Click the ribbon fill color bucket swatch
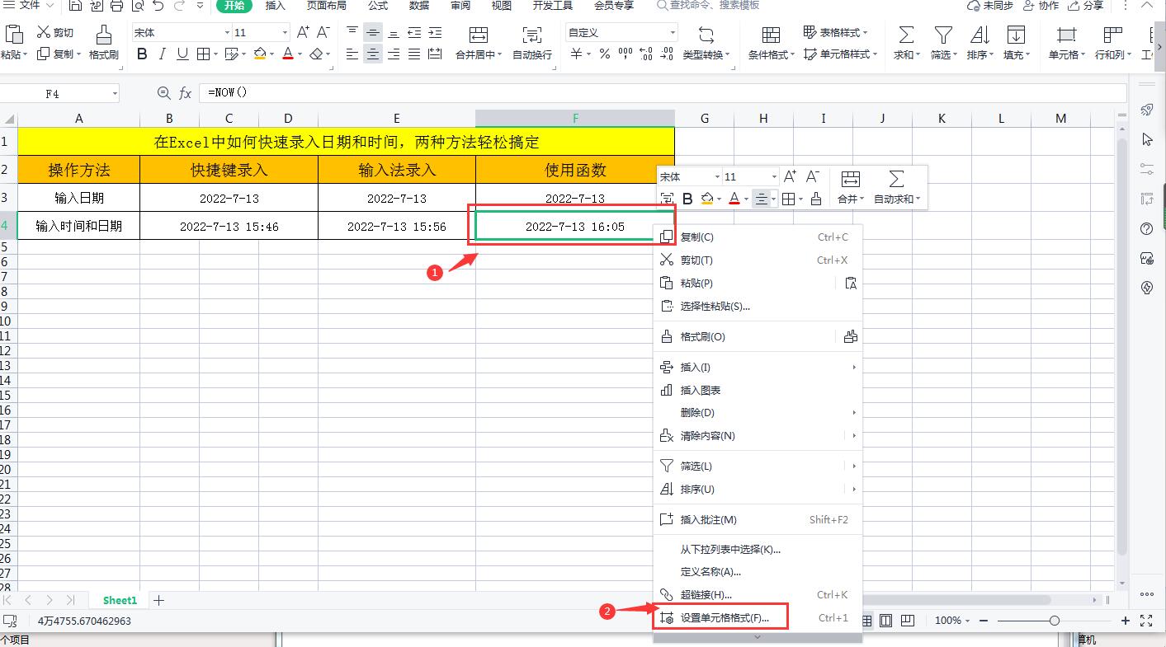1166x647 pixels. tap(261, 54)
